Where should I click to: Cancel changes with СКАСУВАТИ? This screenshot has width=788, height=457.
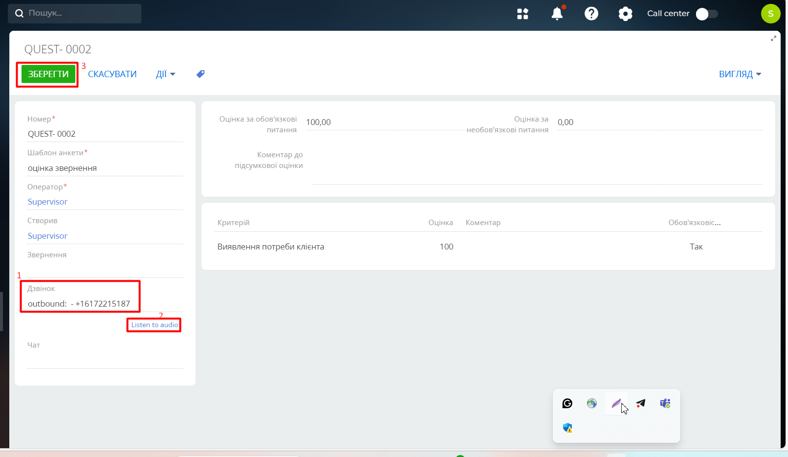tap(112, 74)
